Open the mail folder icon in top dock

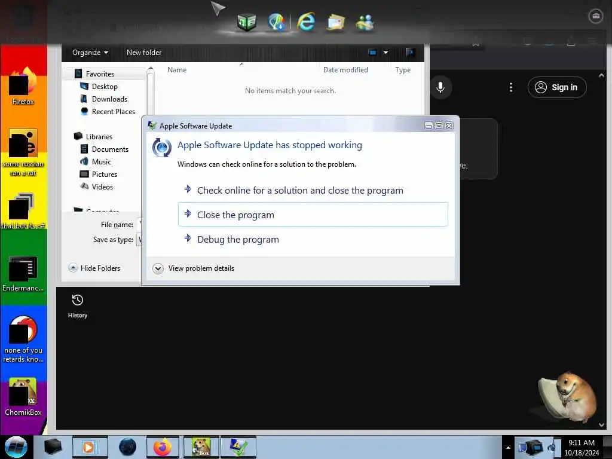click(x=336, y=22)
